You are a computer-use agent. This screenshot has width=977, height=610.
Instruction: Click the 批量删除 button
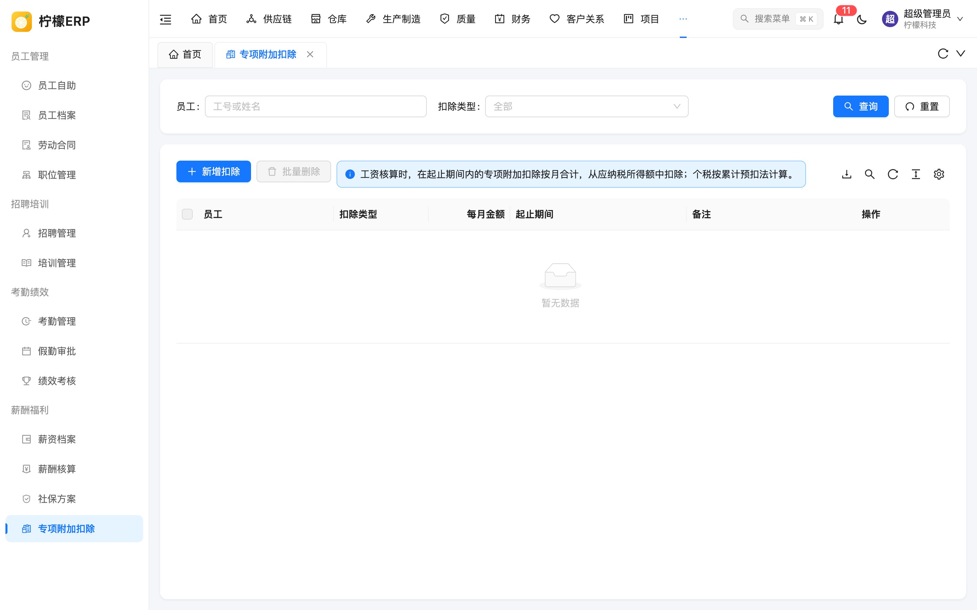coord(293,171)
